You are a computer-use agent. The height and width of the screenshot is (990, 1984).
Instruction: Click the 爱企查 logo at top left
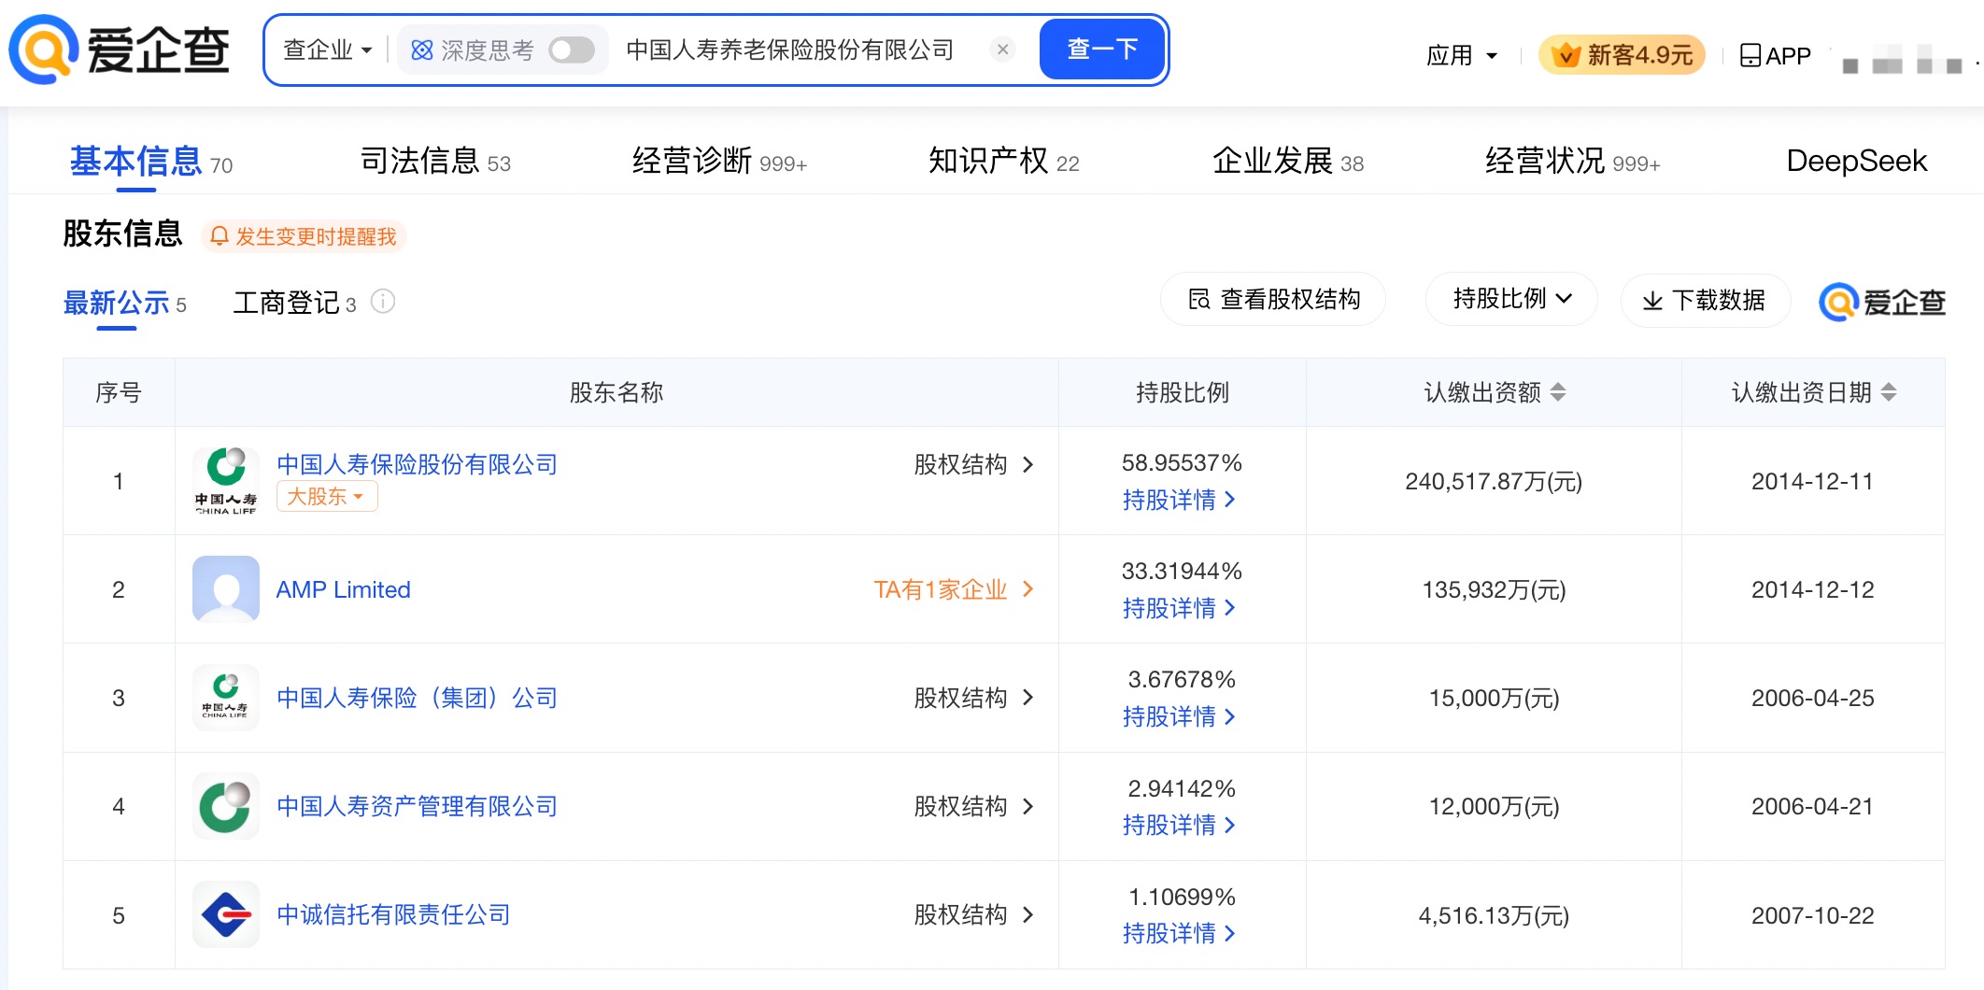pyautogui.click(x=120, y=49)
